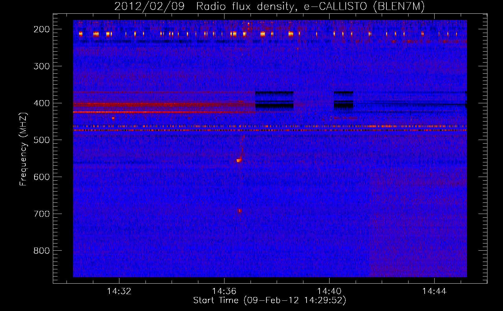
Task: Click the small red spot near 440 MHz at 14:31
Action: [x=113, y=118]
